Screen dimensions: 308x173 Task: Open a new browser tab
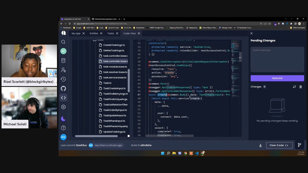124,19
